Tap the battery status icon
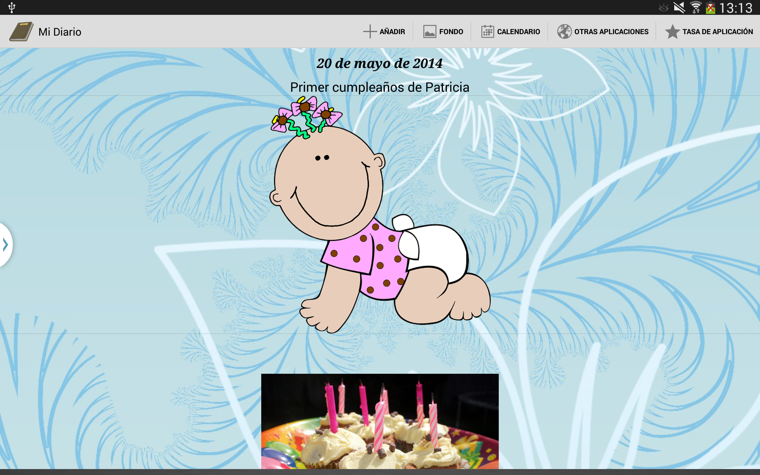Image resolution: width=760 pixels, height=475 pixels. [710, 7]
